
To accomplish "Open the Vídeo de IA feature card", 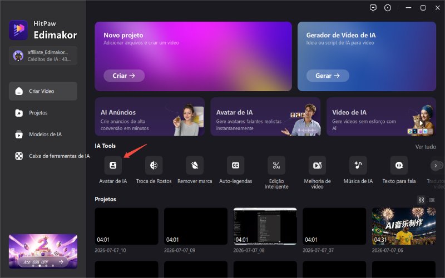I will click(x=381, y=117).
